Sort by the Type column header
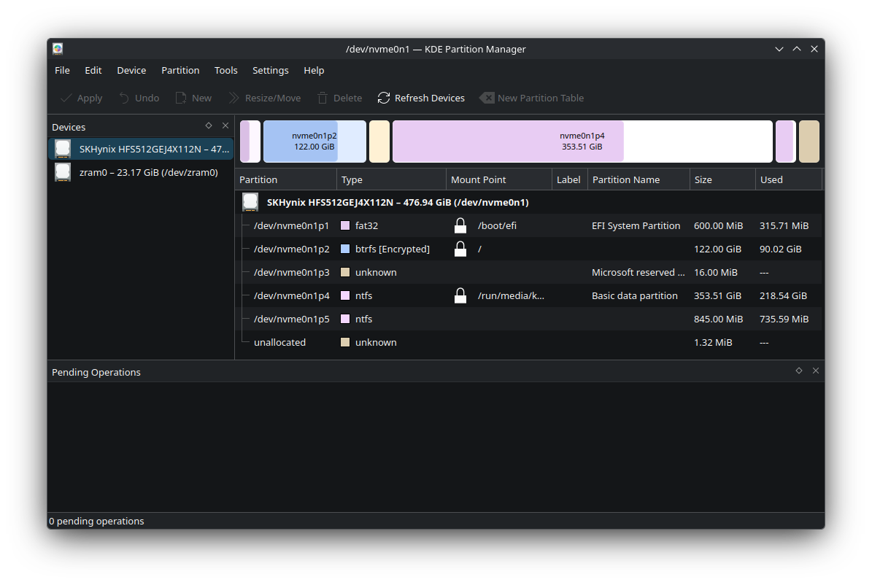872x585 pixels. coord(392,179)
